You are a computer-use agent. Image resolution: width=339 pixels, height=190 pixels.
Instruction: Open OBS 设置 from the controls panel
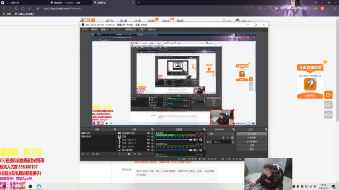(252, 145)
